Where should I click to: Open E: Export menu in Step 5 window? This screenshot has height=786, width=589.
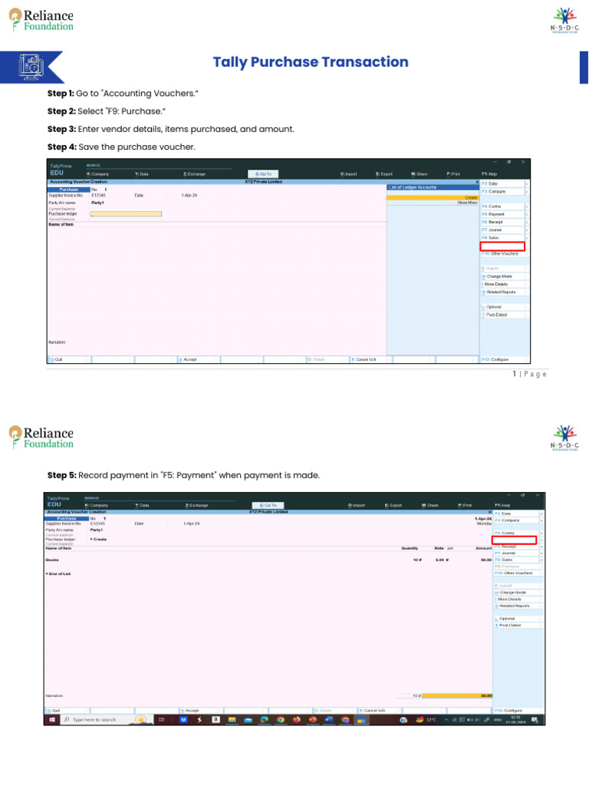pyautogui.click(x=393, y=505)
